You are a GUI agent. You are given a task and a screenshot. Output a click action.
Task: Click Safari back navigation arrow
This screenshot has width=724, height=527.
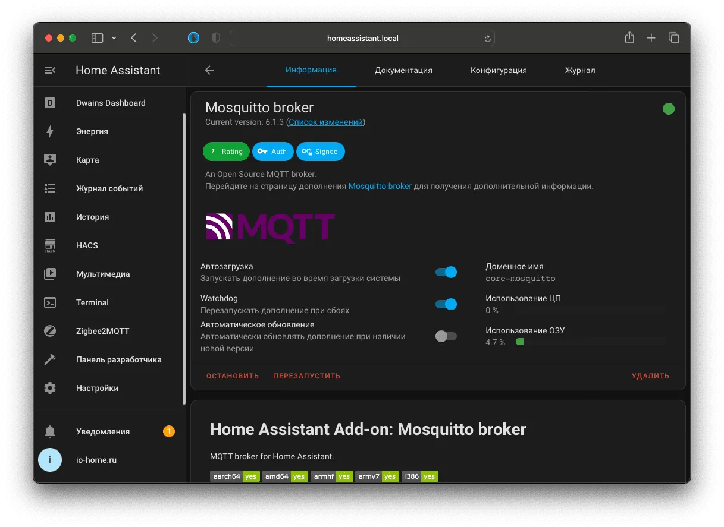point(134,38)
